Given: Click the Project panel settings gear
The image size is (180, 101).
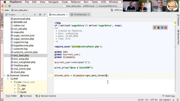Looking at the screenshot, I should (40, 15).
